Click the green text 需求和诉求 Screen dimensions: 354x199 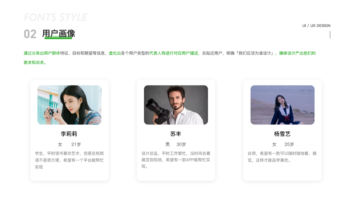coord(34,62)
